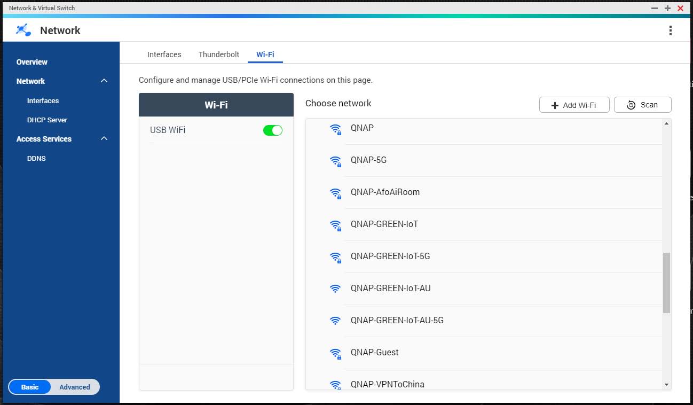The height and width of the screenshot is (405, 693).
Task: Click the locked Wi-Fi icon for QNAP-GREEN-IoT-5G
Action: 335,256
